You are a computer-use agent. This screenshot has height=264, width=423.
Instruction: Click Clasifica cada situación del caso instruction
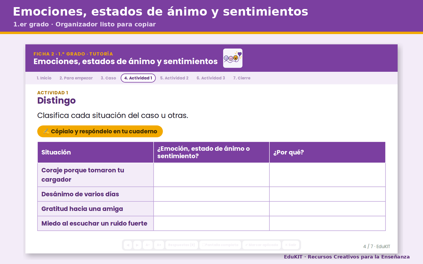(x=113, y=115)
